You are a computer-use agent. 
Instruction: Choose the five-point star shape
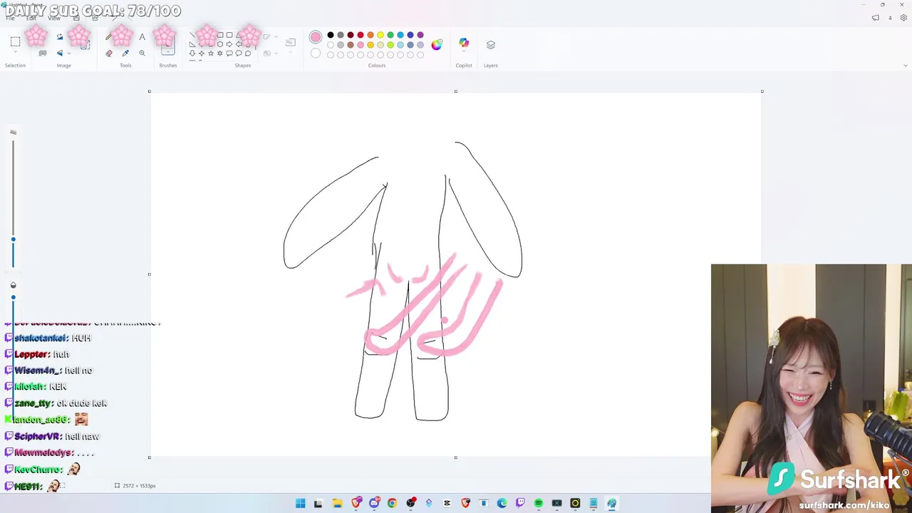click(211, 53)
